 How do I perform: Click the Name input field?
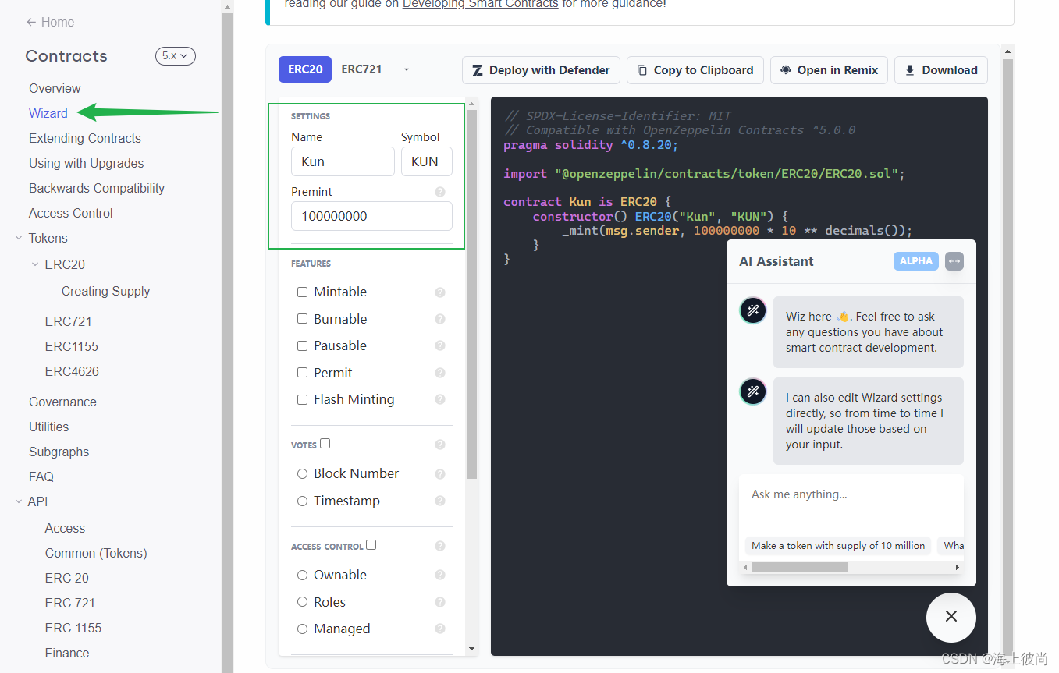tap(343, 161)
